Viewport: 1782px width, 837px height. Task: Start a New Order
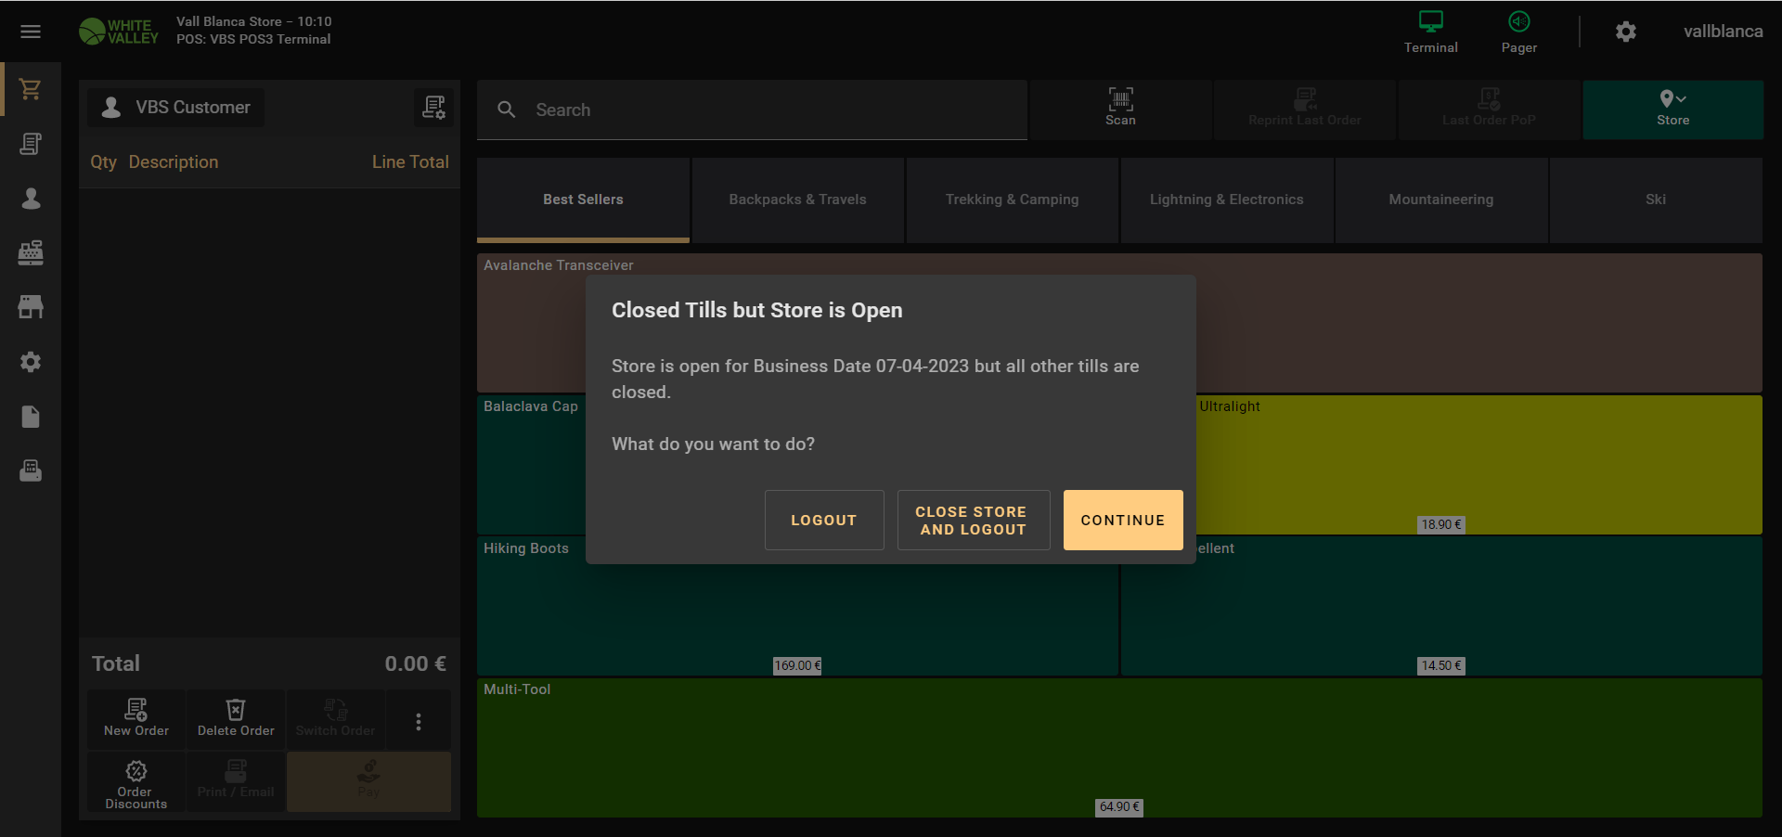[x=136, y=719]
